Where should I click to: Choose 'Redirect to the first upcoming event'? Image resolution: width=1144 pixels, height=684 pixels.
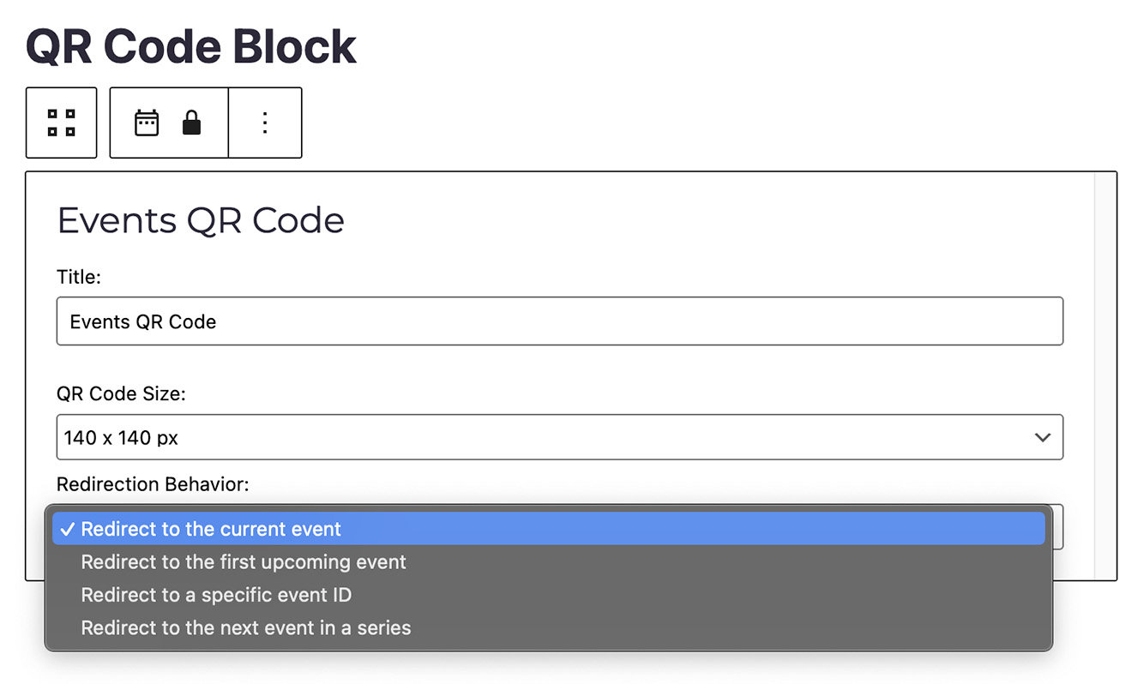(x=244, y=562)
